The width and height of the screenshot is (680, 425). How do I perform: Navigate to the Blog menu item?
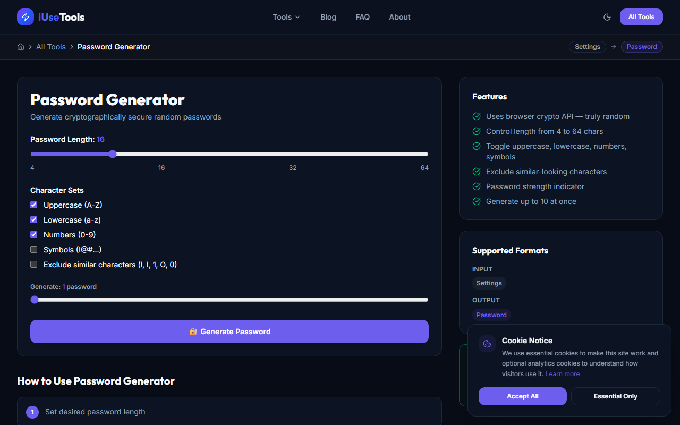click(x=328, y=17)
